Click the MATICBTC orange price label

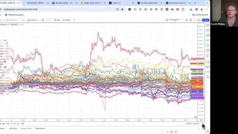point(197,64)
